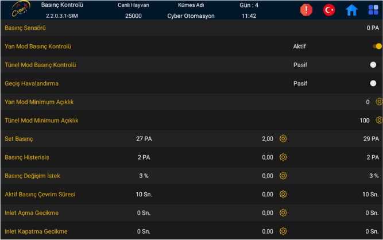Image resolution: width=383 pixels, height=240 pixels.
Task: Click gear icon for Basınç Değişim İstek
Action: coord(283,176)
